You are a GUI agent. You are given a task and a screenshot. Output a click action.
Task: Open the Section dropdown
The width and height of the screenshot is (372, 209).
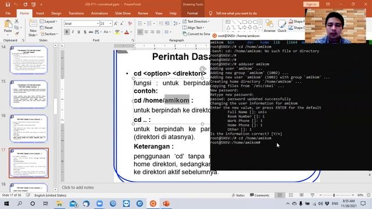(x=49, y=34)
